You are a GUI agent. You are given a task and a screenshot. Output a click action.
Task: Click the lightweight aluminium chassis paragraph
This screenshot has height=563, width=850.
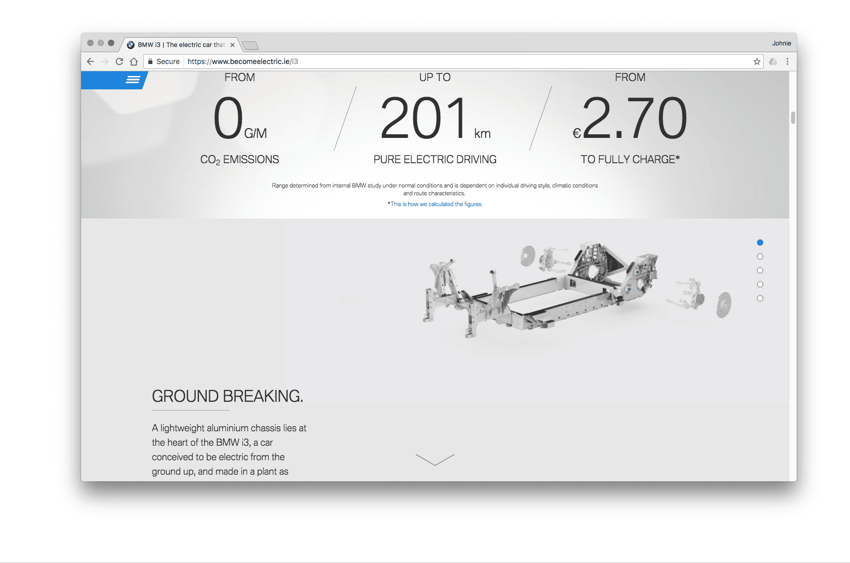(x=229, y=450)
